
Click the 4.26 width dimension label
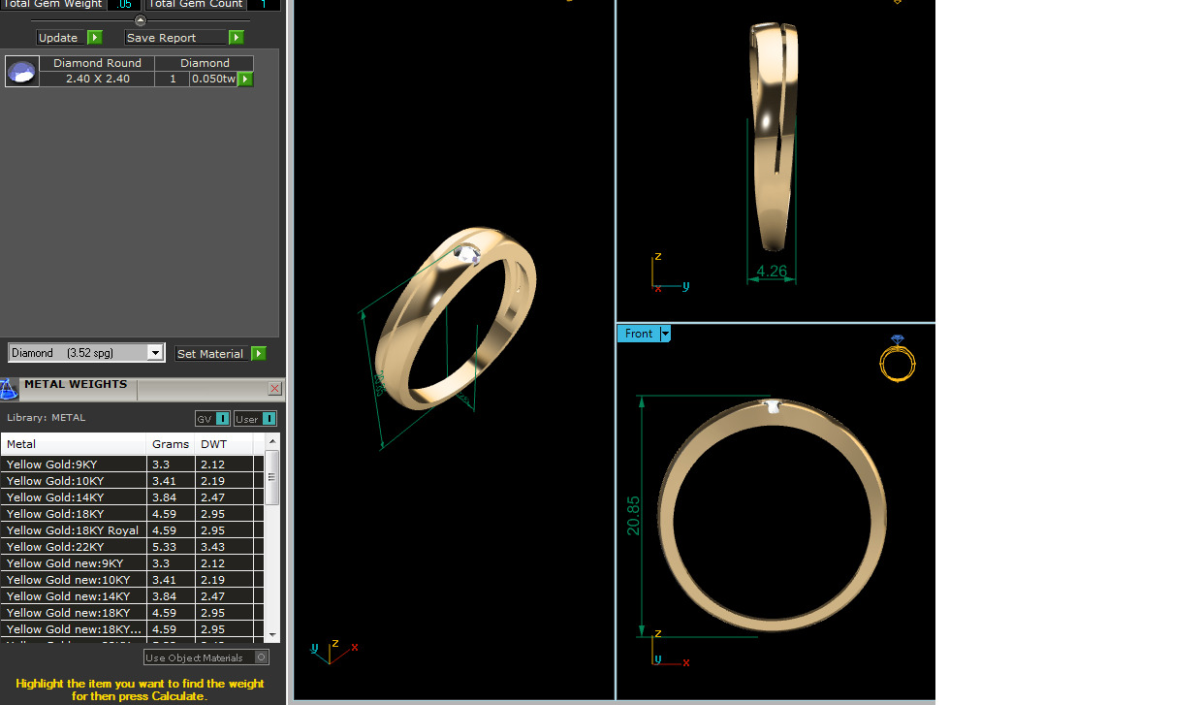[772, 272]
